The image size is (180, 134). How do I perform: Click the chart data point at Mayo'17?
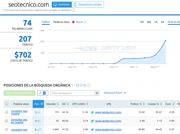tap(155, 55)
